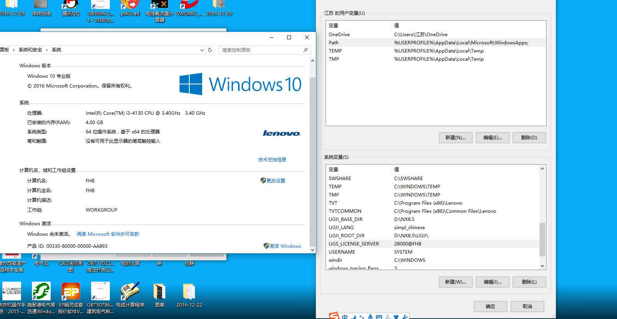Screen dimensions: 617x319
Task: Open the 2016-12-22 desktop folder
Action: tap(189, 291)
